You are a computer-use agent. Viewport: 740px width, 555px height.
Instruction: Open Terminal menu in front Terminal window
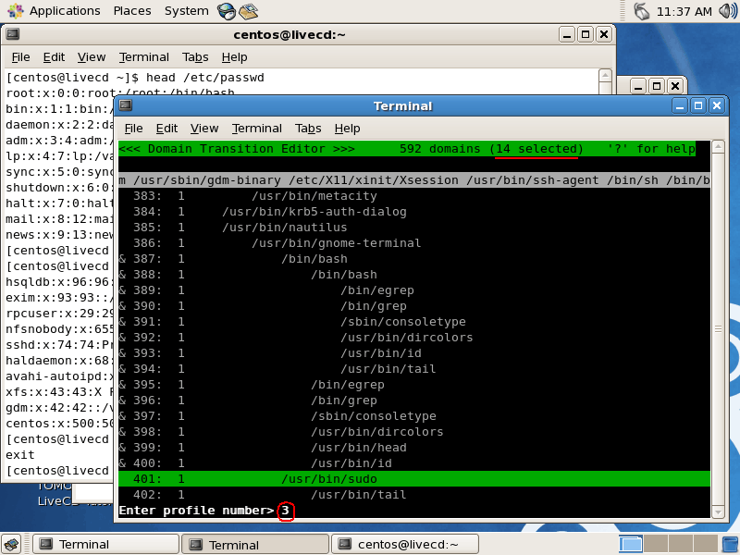click(257, 129)
